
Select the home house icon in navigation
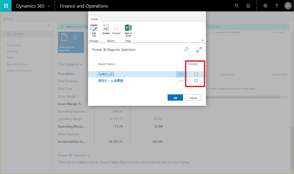tap(8, 34)
